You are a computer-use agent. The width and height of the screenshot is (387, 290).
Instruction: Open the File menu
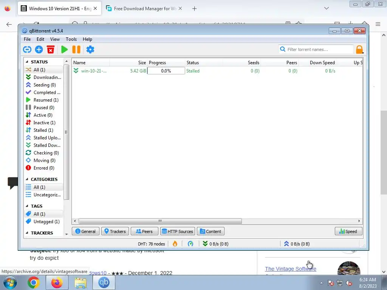tap(27, 39)
